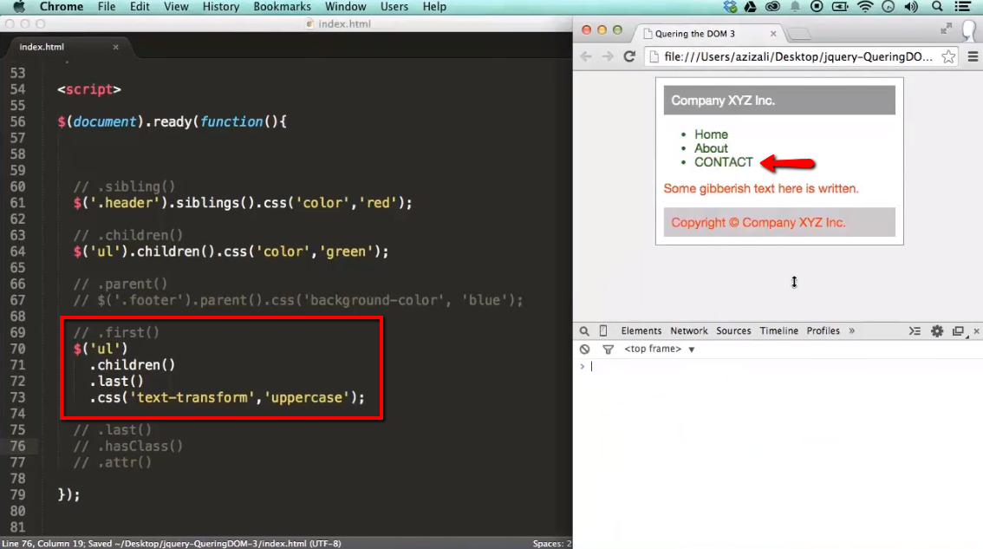Enter fullscreen with the expand arrows icon
The width and height of the screenshot is (983, 549).
pyautogui.click(x=946, y=29)
